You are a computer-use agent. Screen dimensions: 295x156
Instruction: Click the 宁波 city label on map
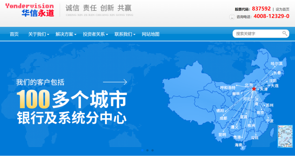[x=270, y=121]
